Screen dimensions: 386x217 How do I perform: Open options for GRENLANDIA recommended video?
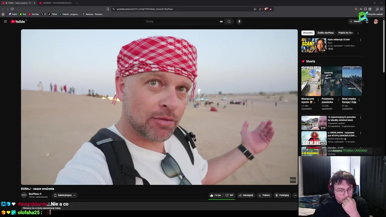[x=360, y=133]
